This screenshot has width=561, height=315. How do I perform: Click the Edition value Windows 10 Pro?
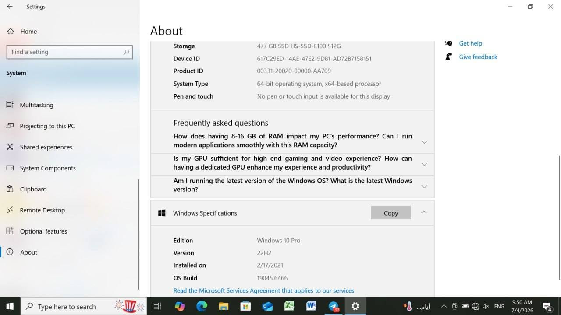pyautogui.click(x=278, y=241)
